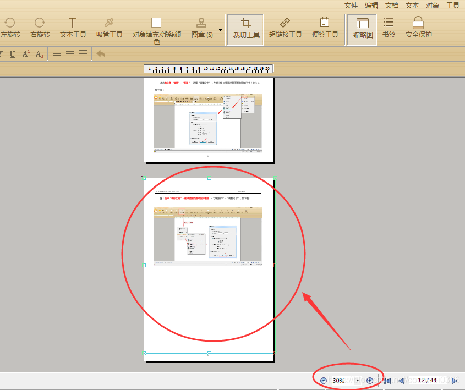This screenshot has height=390, width=465.
Task: Jump to the first page
Action: [x=387, y=381]
